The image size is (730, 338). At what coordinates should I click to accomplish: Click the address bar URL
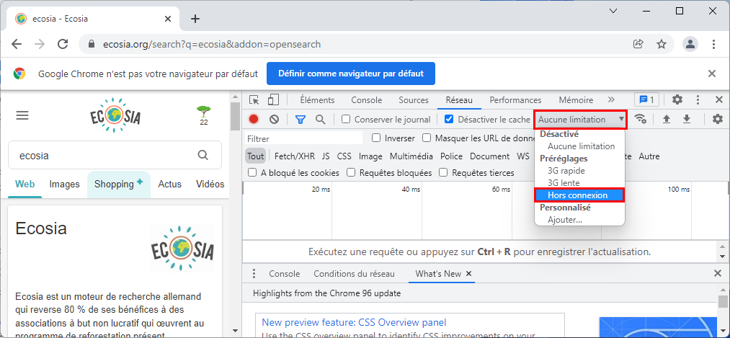(212, 45)
